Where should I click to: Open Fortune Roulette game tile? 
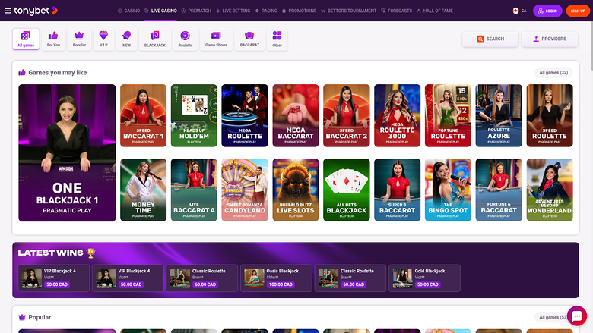[x=448, y=115]
